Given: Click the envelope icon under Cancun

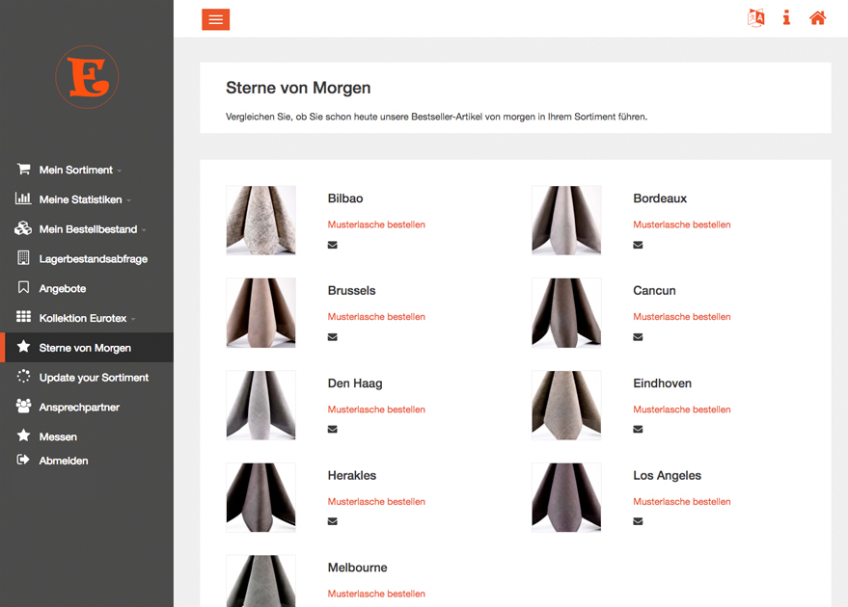Looking at the screenshot, I should click(638, 337).
